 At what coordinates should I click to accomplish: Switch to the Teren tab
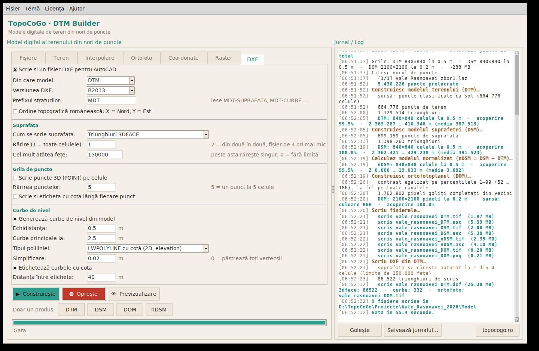point(61,58)
